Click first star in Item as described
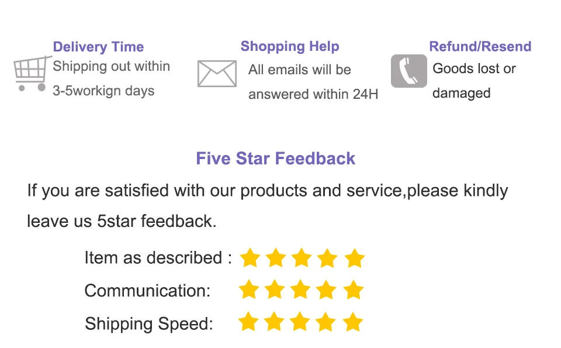This screenshot has width=561, height=348. [250, 258]
